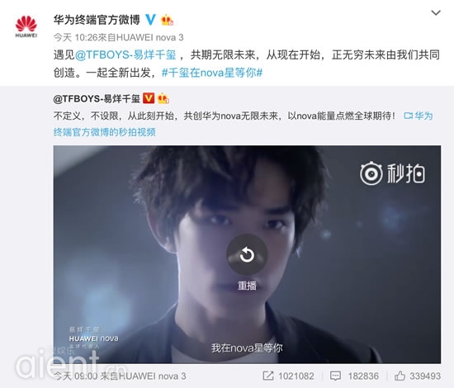Open comments icon showing 182836

pyautogui.click(x=354, y=376)
